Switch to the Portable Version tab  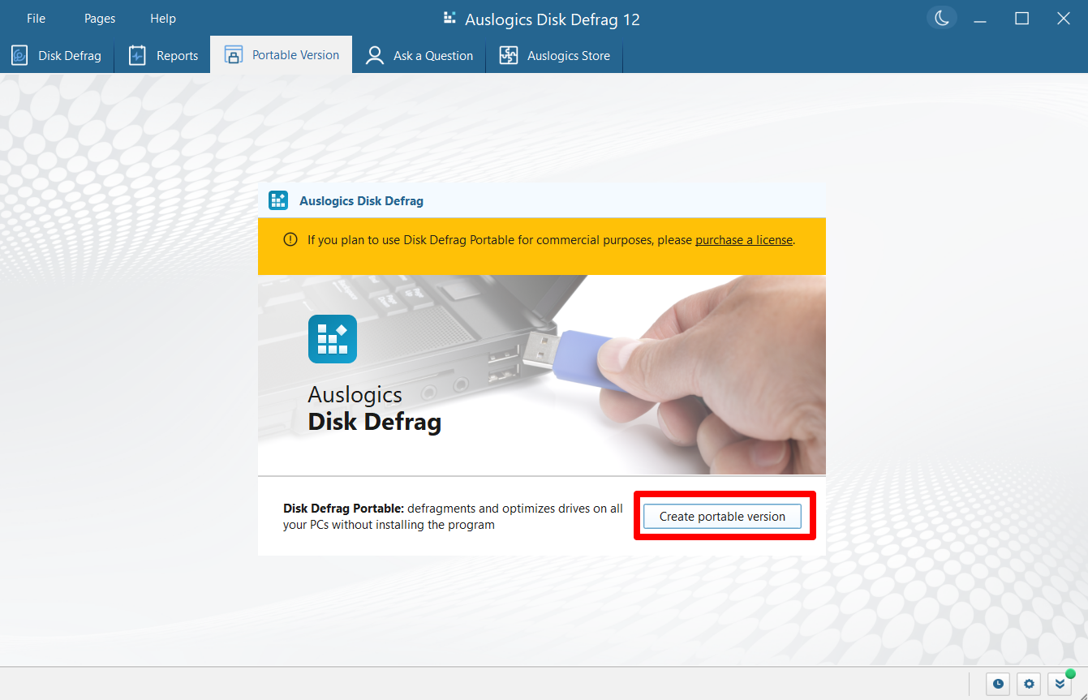tap(281, 54)
